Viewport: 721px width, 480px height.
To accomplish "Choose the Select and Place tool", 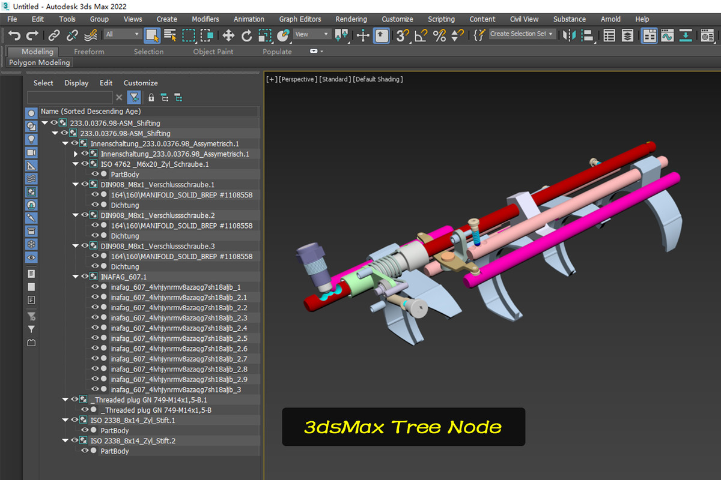I will (283, 35).
